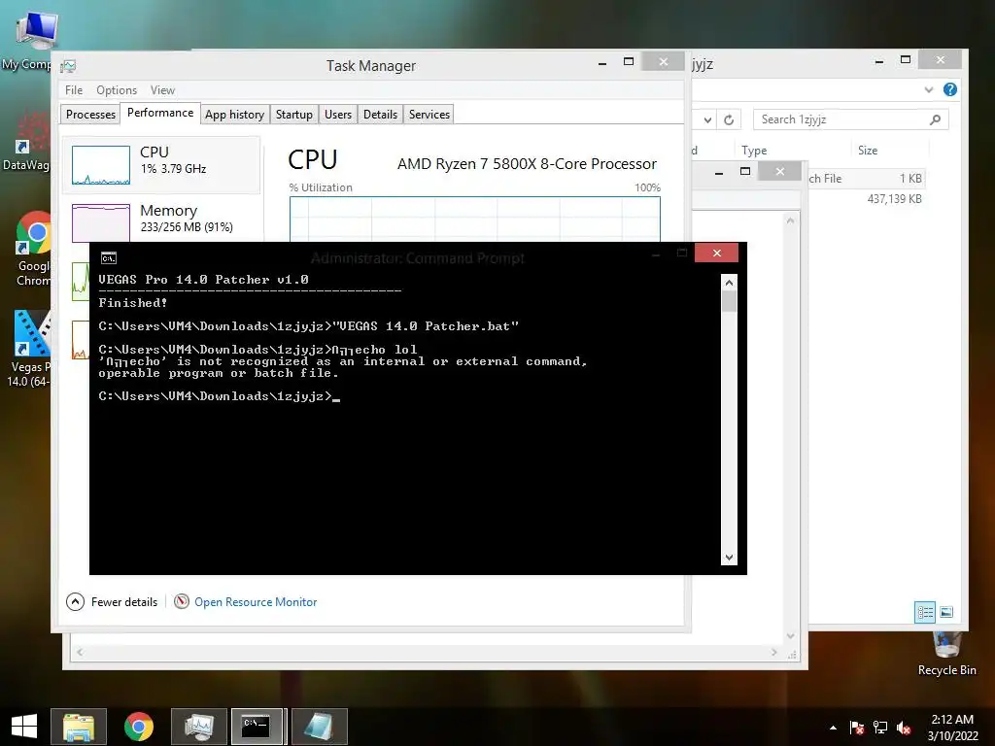Select the Users tab

337,115
